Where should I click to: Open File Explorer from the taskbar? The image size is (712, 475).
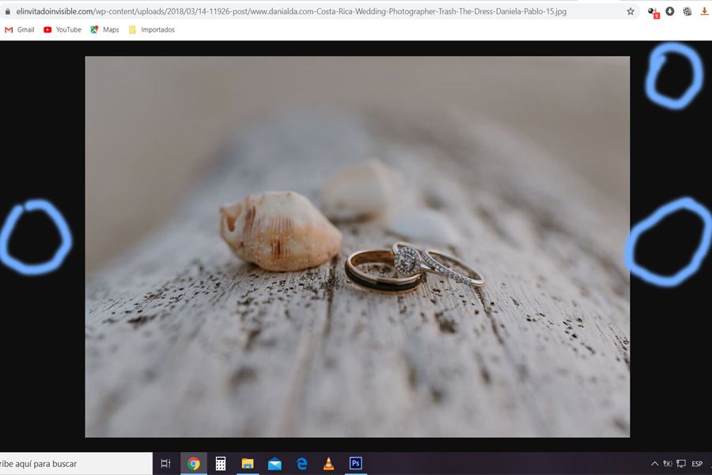tap(248, 464)
